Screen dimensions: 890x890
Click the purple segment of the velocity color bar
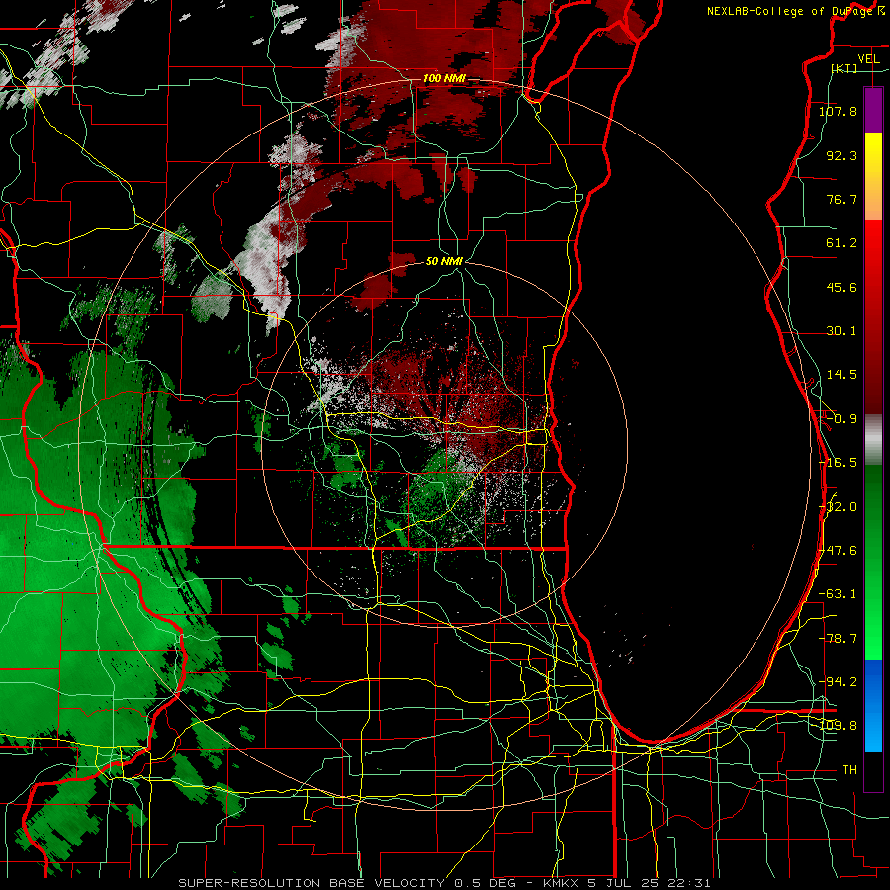click(x=873, y=110)
